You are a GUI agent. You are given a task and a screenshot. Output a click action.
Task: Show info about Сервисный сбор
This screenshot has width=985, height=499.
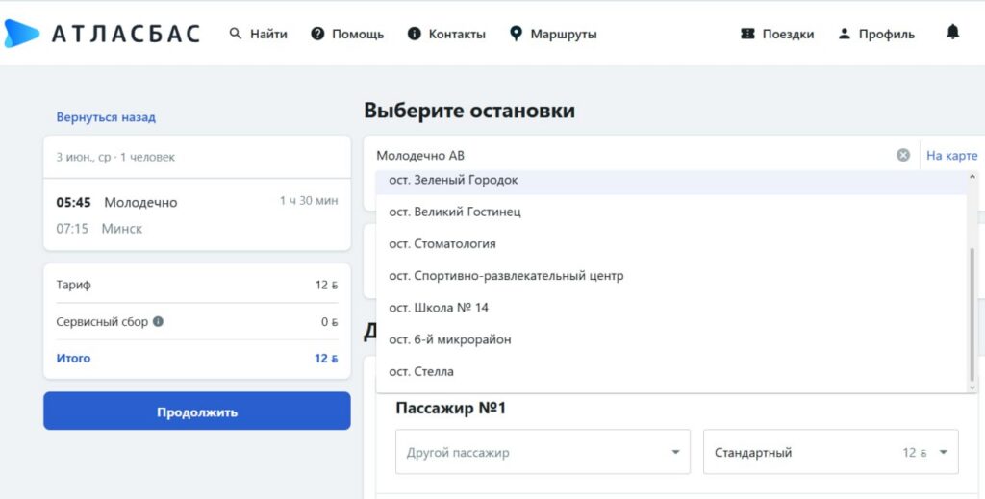[159, 321]
